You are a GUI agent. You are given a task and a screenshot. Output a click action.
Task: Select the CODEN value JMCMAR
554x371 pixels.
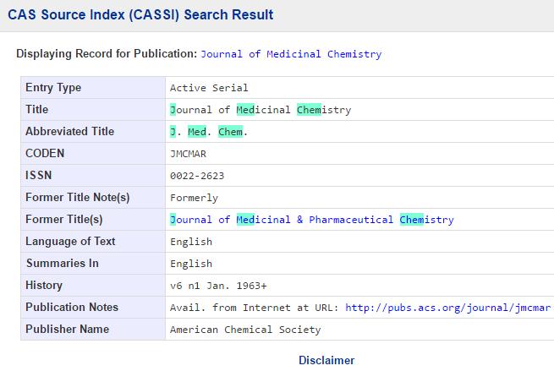(188, 154)
